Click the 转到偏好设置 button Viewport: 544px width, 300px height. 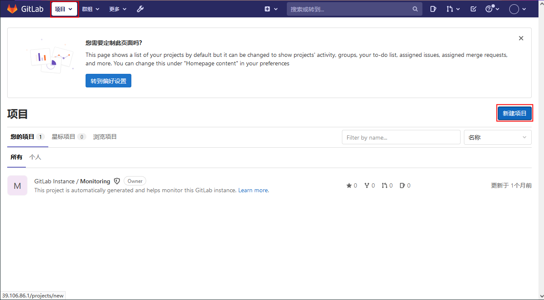[x=108, y=81]
